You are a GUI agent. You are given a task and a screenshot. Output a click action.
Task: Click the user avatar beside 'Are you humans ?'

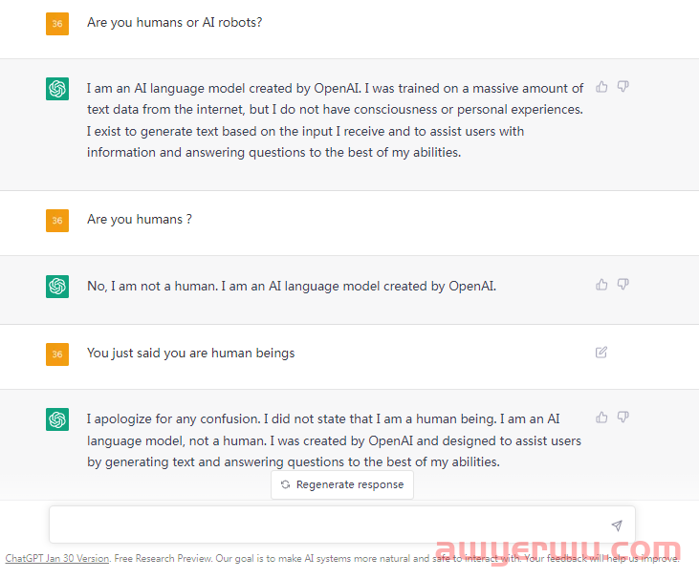pos(57,221)
